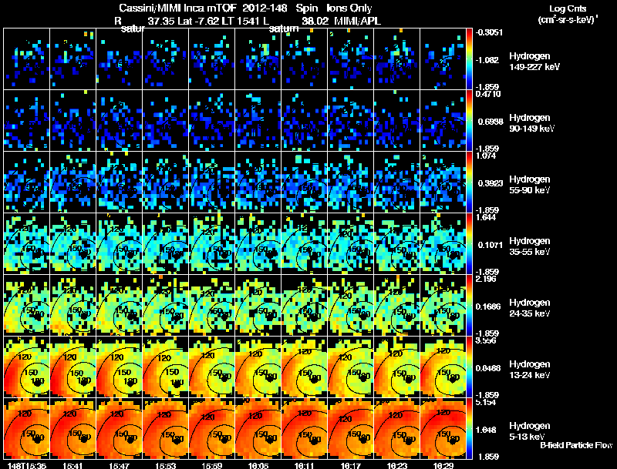Select the 16:29 time label

(443, 465)
